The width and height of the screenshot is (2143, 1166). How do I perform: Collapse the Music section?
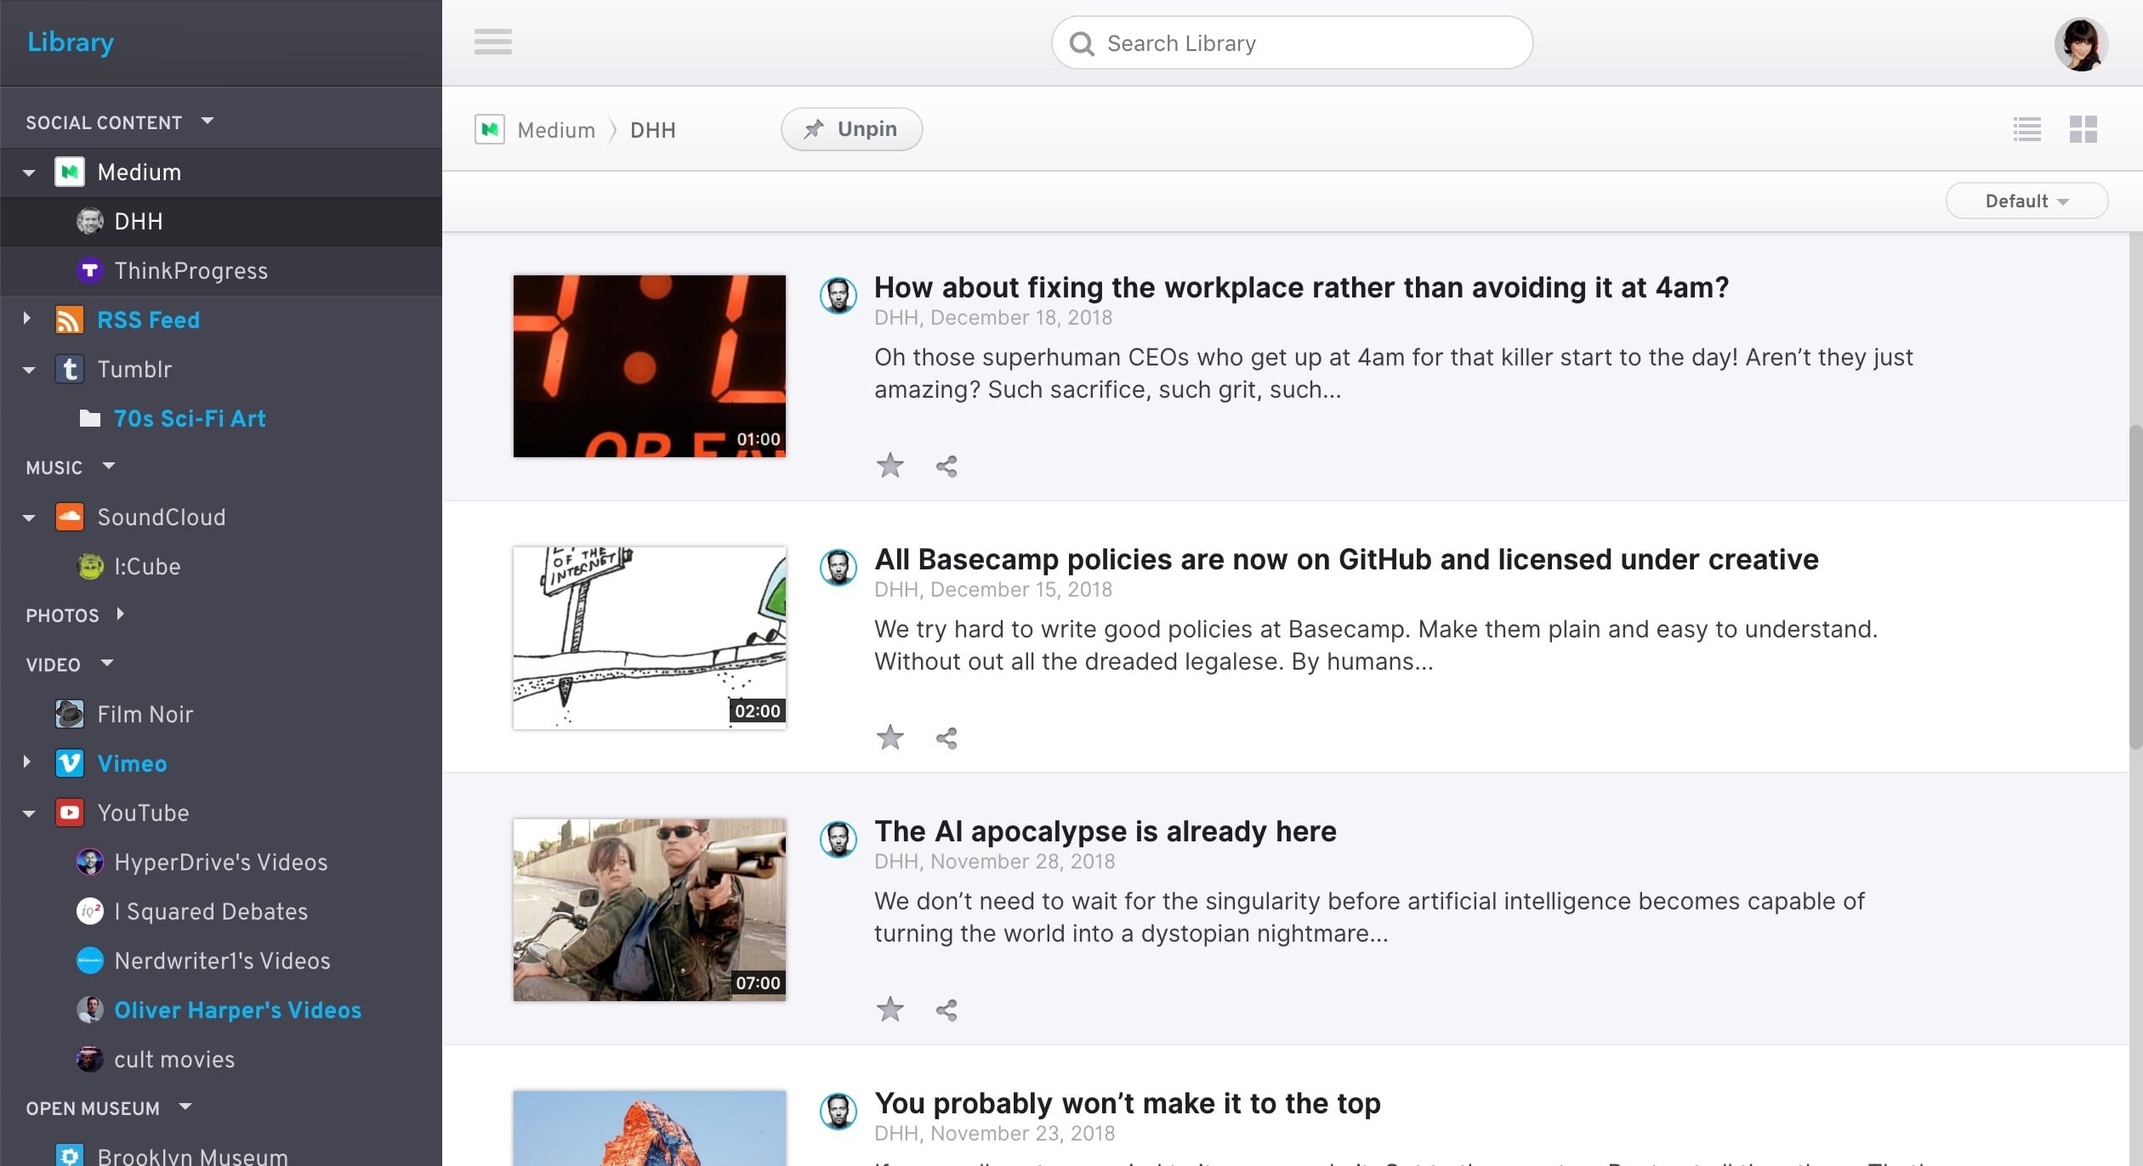[x=108, y=467]
